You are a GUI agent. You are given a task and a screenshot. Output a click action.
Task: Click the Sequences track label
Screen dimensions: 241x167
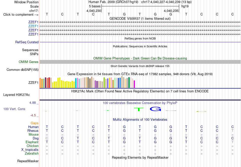(x=30, y=50)
